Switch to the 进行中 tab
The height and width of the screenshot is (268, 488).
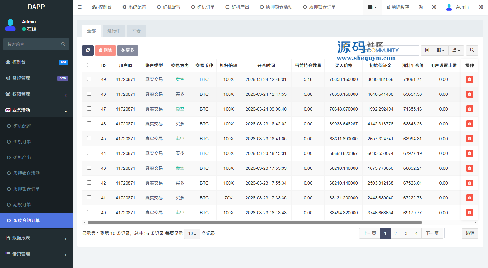point(114,31)
